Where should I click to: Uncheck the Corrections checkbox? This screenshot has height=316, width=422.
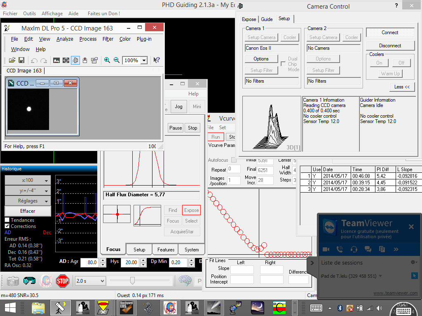[x=7, y=226]
